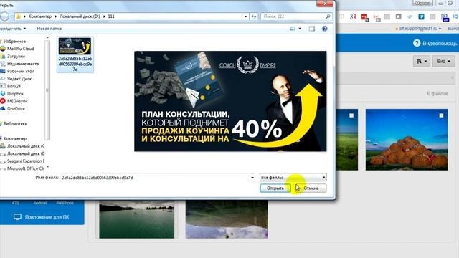Click the refresh button next to address bar
The height and width of the screenshot is (258, 459).
click(x=254, y=16)
